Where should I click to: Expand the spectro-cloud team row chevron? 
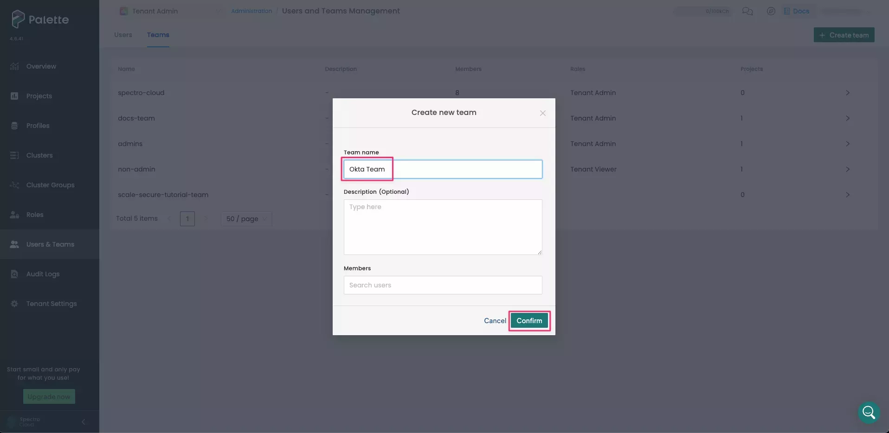click(x=847, y=93)
